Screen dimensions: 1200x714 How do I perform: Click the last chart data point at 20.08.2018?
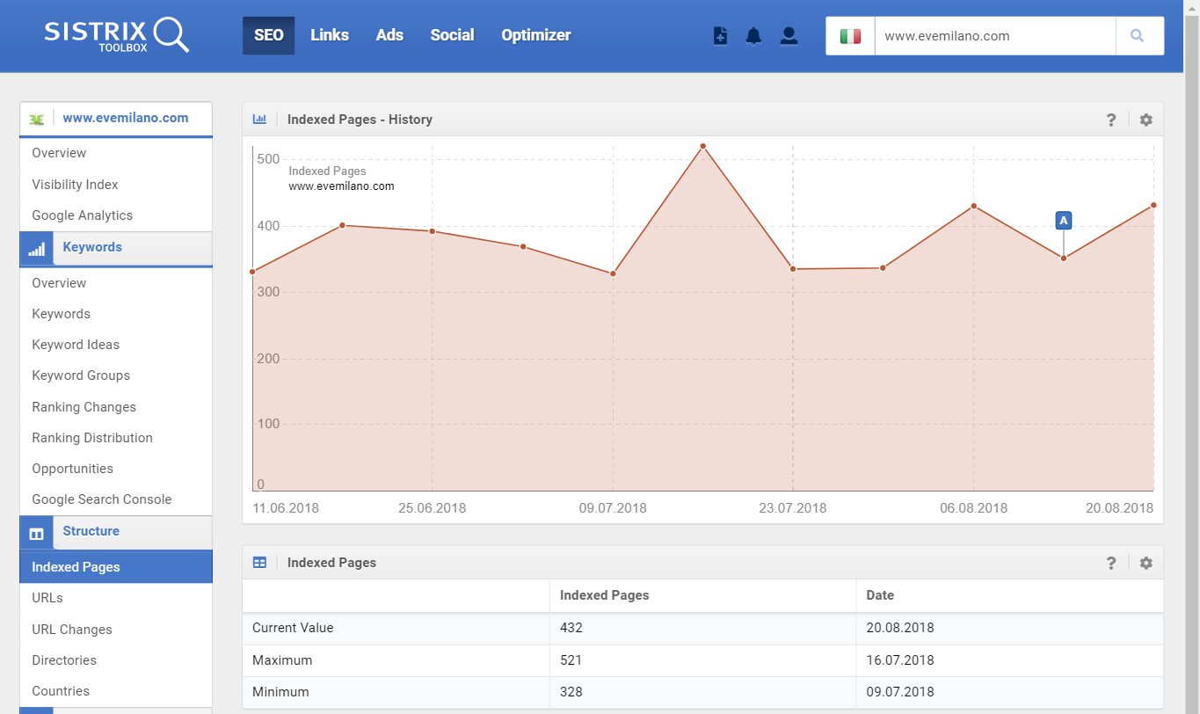click(x=1153, y=205)
